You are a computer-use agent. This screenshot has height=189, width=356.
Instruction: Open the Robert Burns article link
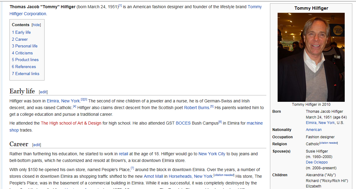click(x=197, y=108)
